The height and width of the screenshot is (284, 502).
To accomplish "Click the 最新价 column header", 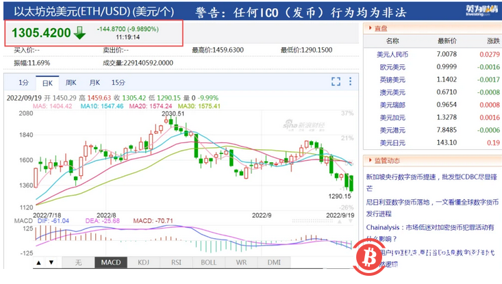I will (447, 41).
